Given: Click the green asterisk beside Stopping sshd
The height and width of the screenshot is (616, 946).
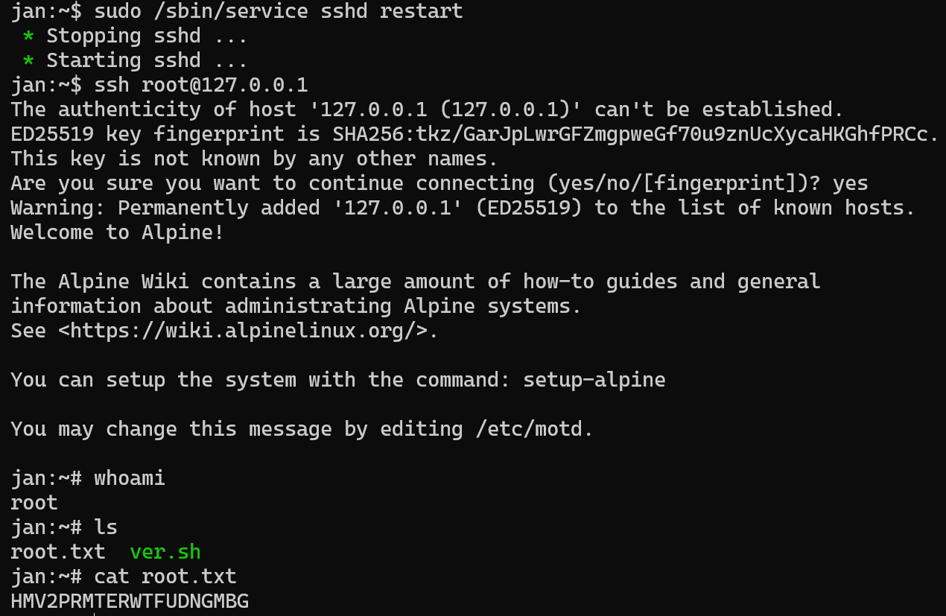Looking at the screenshot, I should (28, 36).
